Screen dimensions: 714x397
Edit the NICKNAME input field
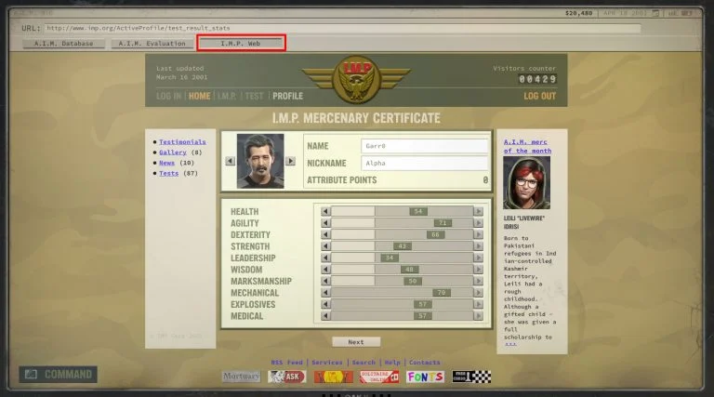424,163
